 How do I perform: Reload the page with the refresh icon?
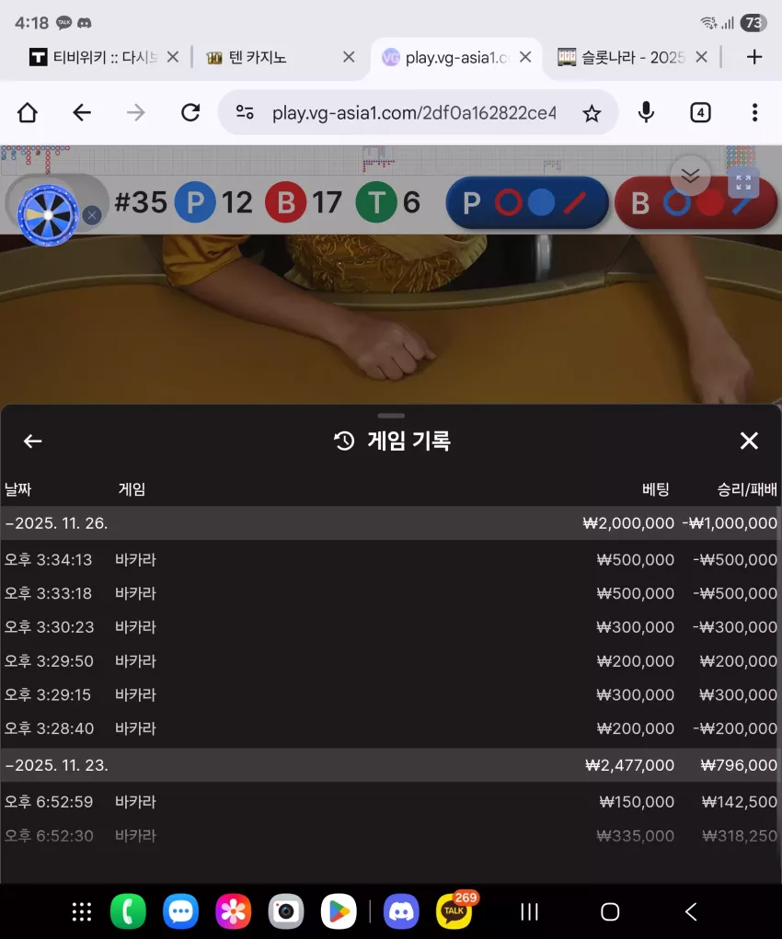pos(190,112)
